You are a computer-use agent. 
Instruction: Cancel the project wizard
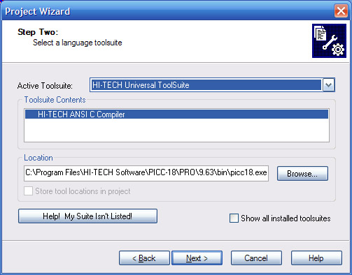(256, 258)
